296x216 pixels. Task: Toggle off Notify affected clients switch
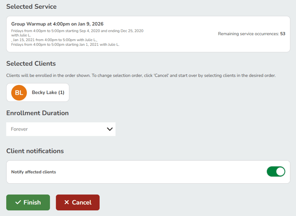(276, 171)
